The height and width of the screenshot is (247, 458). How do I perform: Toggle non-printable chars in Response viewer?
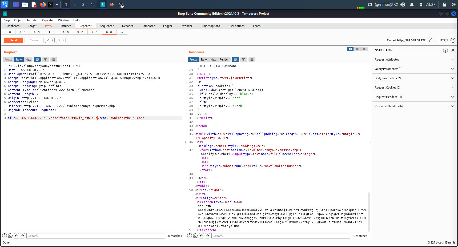(244, 59)
